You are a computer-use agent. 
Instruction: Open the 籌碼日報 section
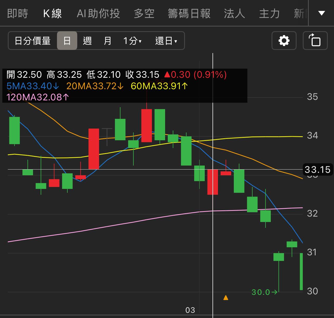(x=190, y=14)
